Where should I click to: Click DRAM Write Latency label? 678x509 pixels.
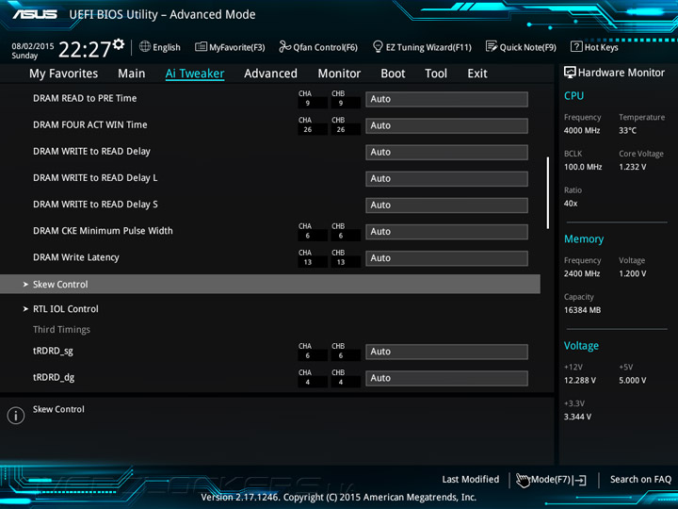coord(76,257)
